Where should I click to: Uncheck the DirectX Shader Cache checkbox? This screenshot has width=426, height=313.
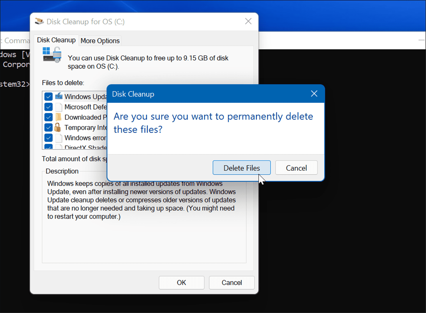[x=49, y=147]
